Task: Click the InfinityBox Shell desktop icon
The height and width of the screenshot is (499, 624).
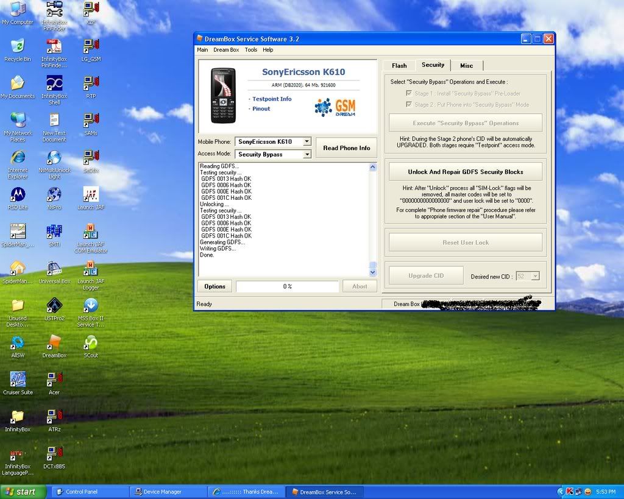Action: point(54,90)
